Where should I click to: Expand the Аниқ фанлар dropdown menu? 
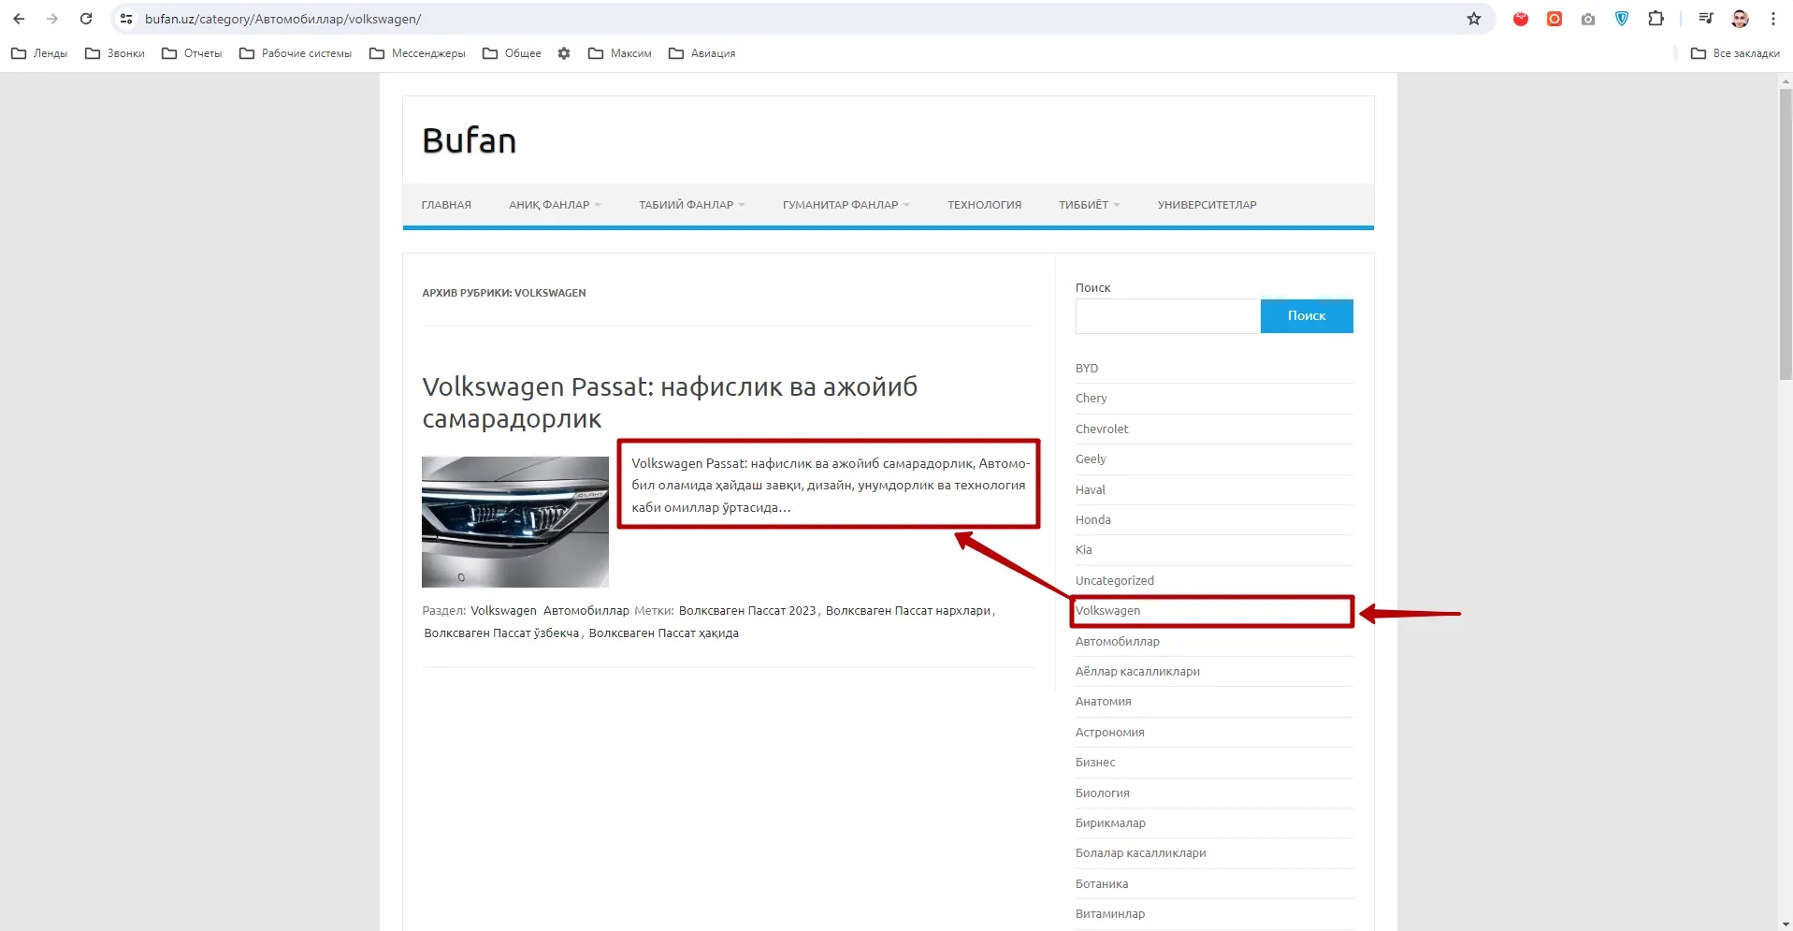(x=554, y=205)
